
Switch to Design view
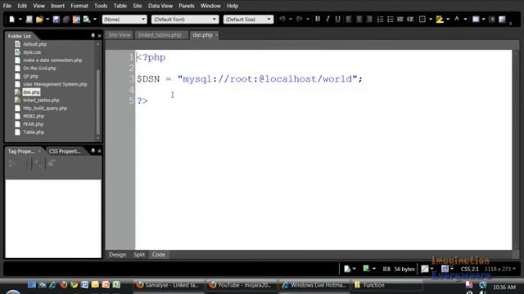click(x=118, y=255)
